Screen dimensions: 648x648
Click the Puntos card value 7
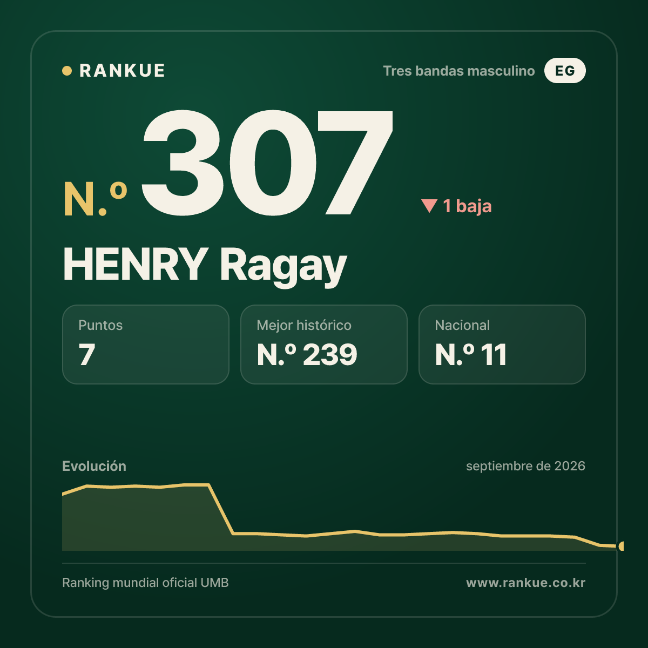[x=87, y=355]
